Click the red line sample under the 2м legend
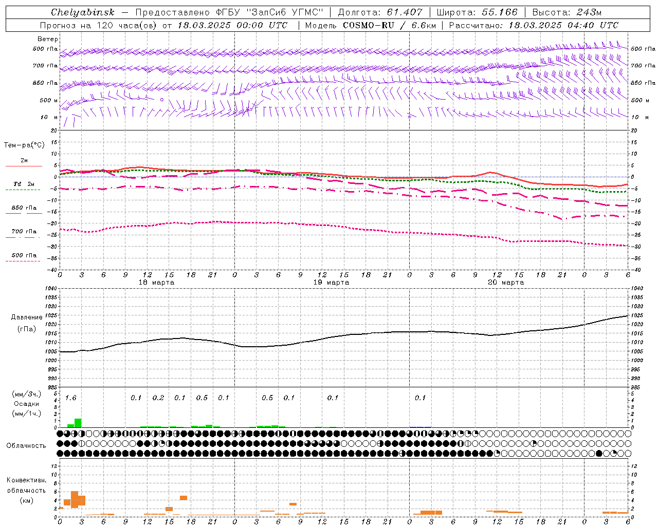The image size is (658, 526). coord(24,166)
